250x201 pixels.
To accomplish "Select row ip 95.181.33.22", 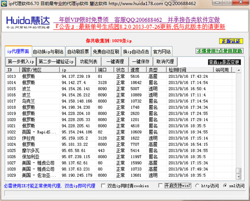I will point(120,144).
